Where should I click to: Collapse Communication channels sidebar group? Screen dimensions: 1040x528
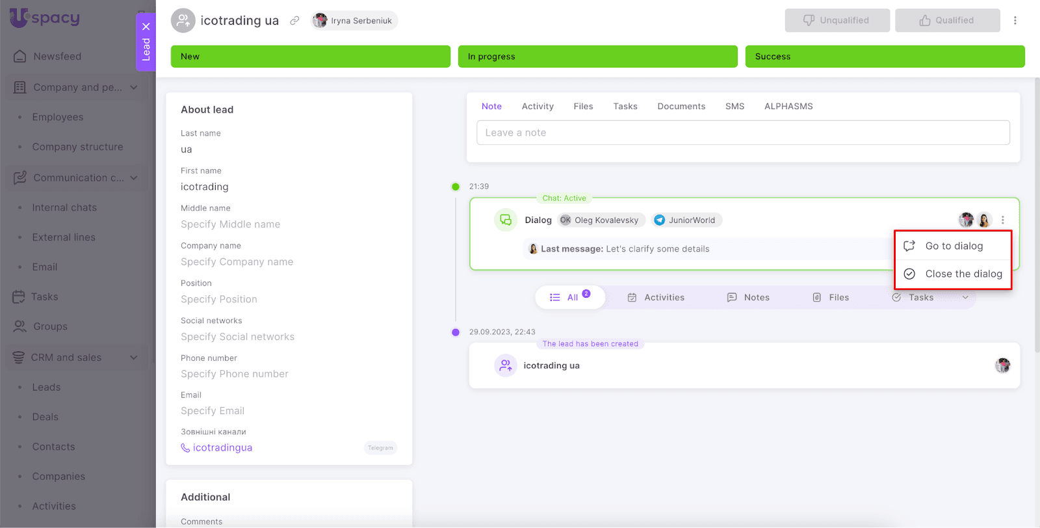click(134, 178)
